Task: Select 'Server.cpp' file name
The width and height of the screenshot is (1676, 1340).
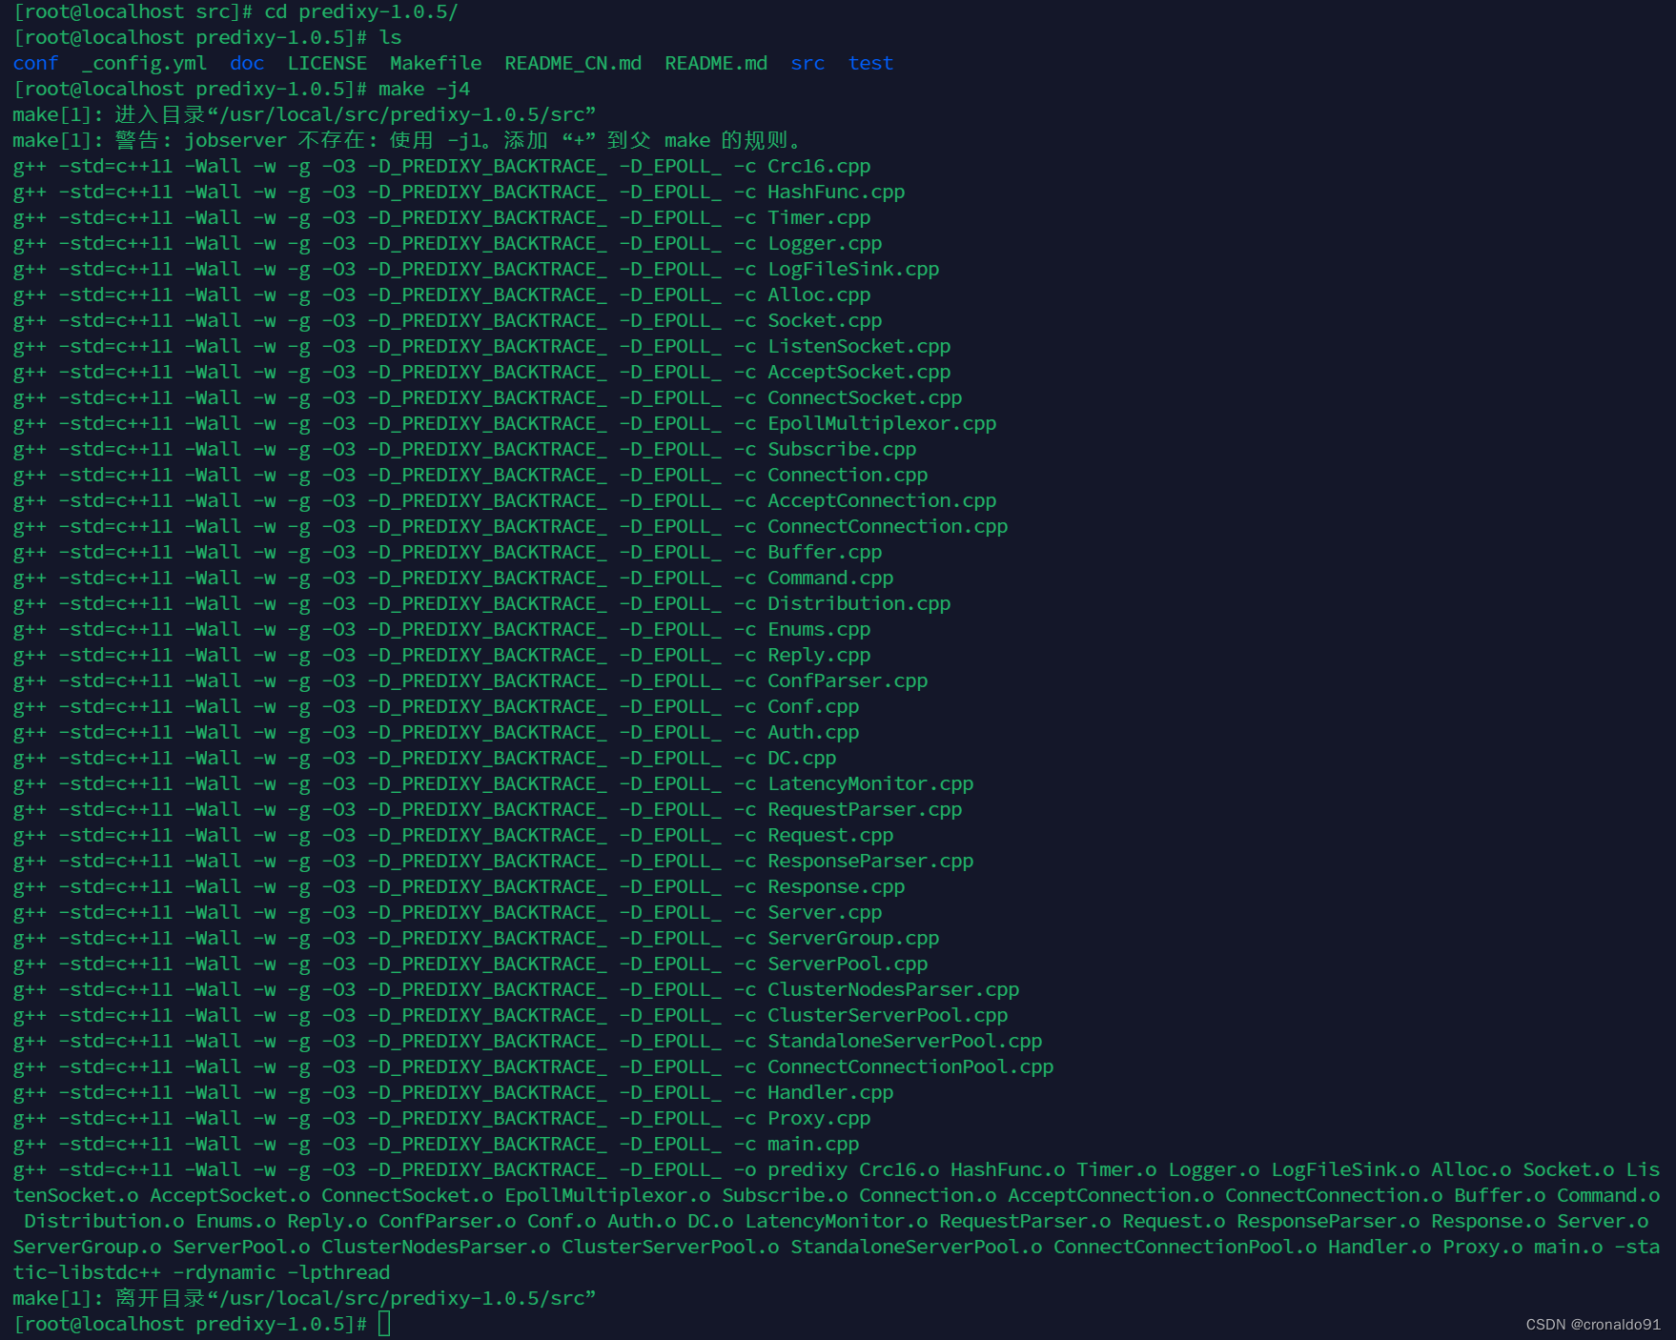Action: coord(826,912)
